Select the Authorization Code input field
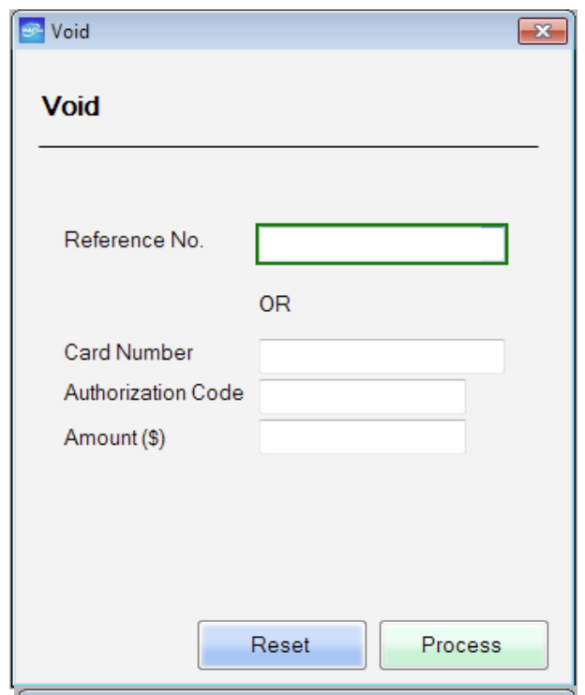585x695 pixels. pos(362,396)
